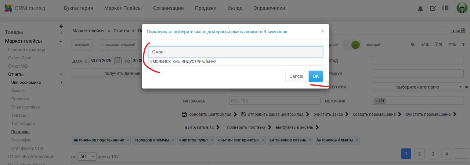Open 'выберите категорию' dropdown
The image size is (470, 165).
tap(417, 87)
